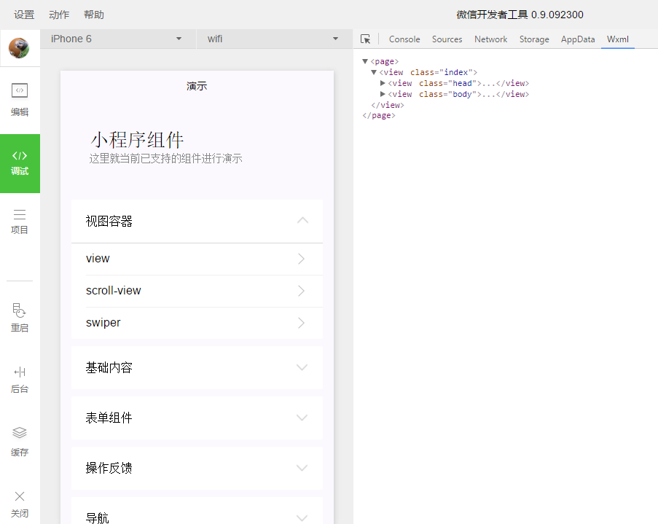Expand the 基础内容 section

click(197, 368)
